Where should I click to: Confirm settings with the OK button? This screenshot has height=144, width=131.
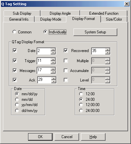point(40,137)
